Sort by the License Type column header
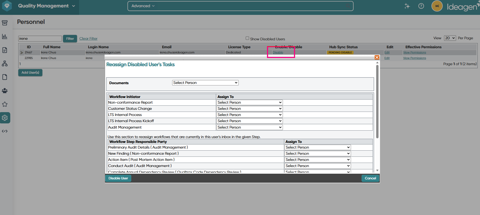The width and height of the screenshot is (480, 215). 239,47
